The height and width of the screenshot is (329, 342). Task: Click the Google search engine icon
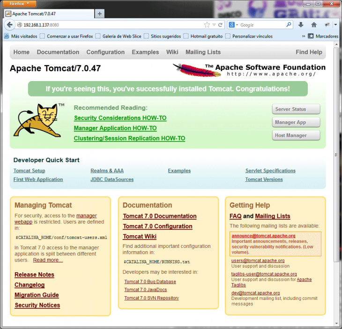click(x=231, y=25)
